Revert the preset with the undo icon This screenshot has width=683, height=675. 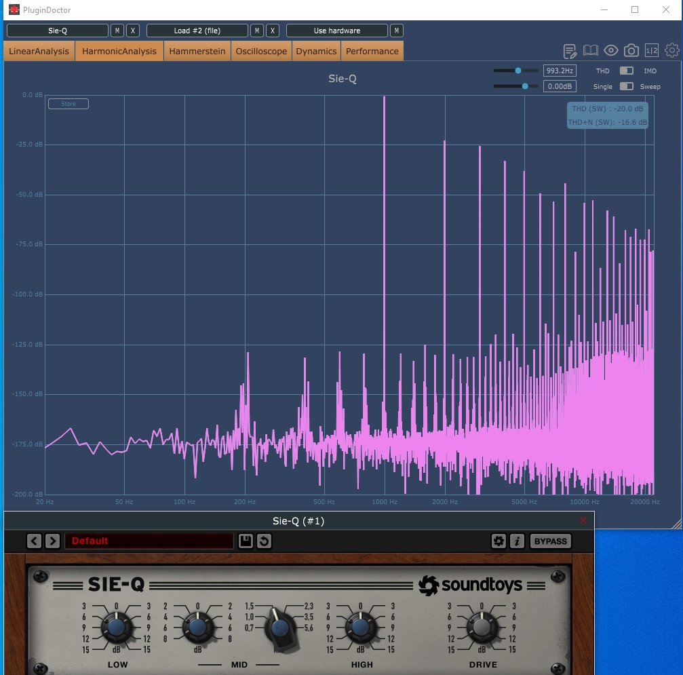point(265,541)
